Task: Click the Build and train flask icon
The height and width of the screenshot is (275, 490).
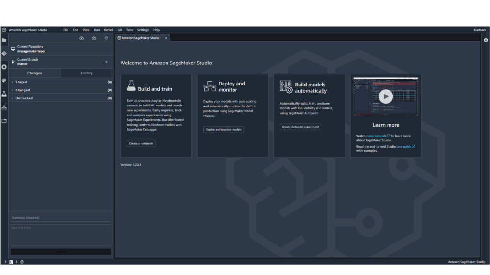Action: [131, 86]
